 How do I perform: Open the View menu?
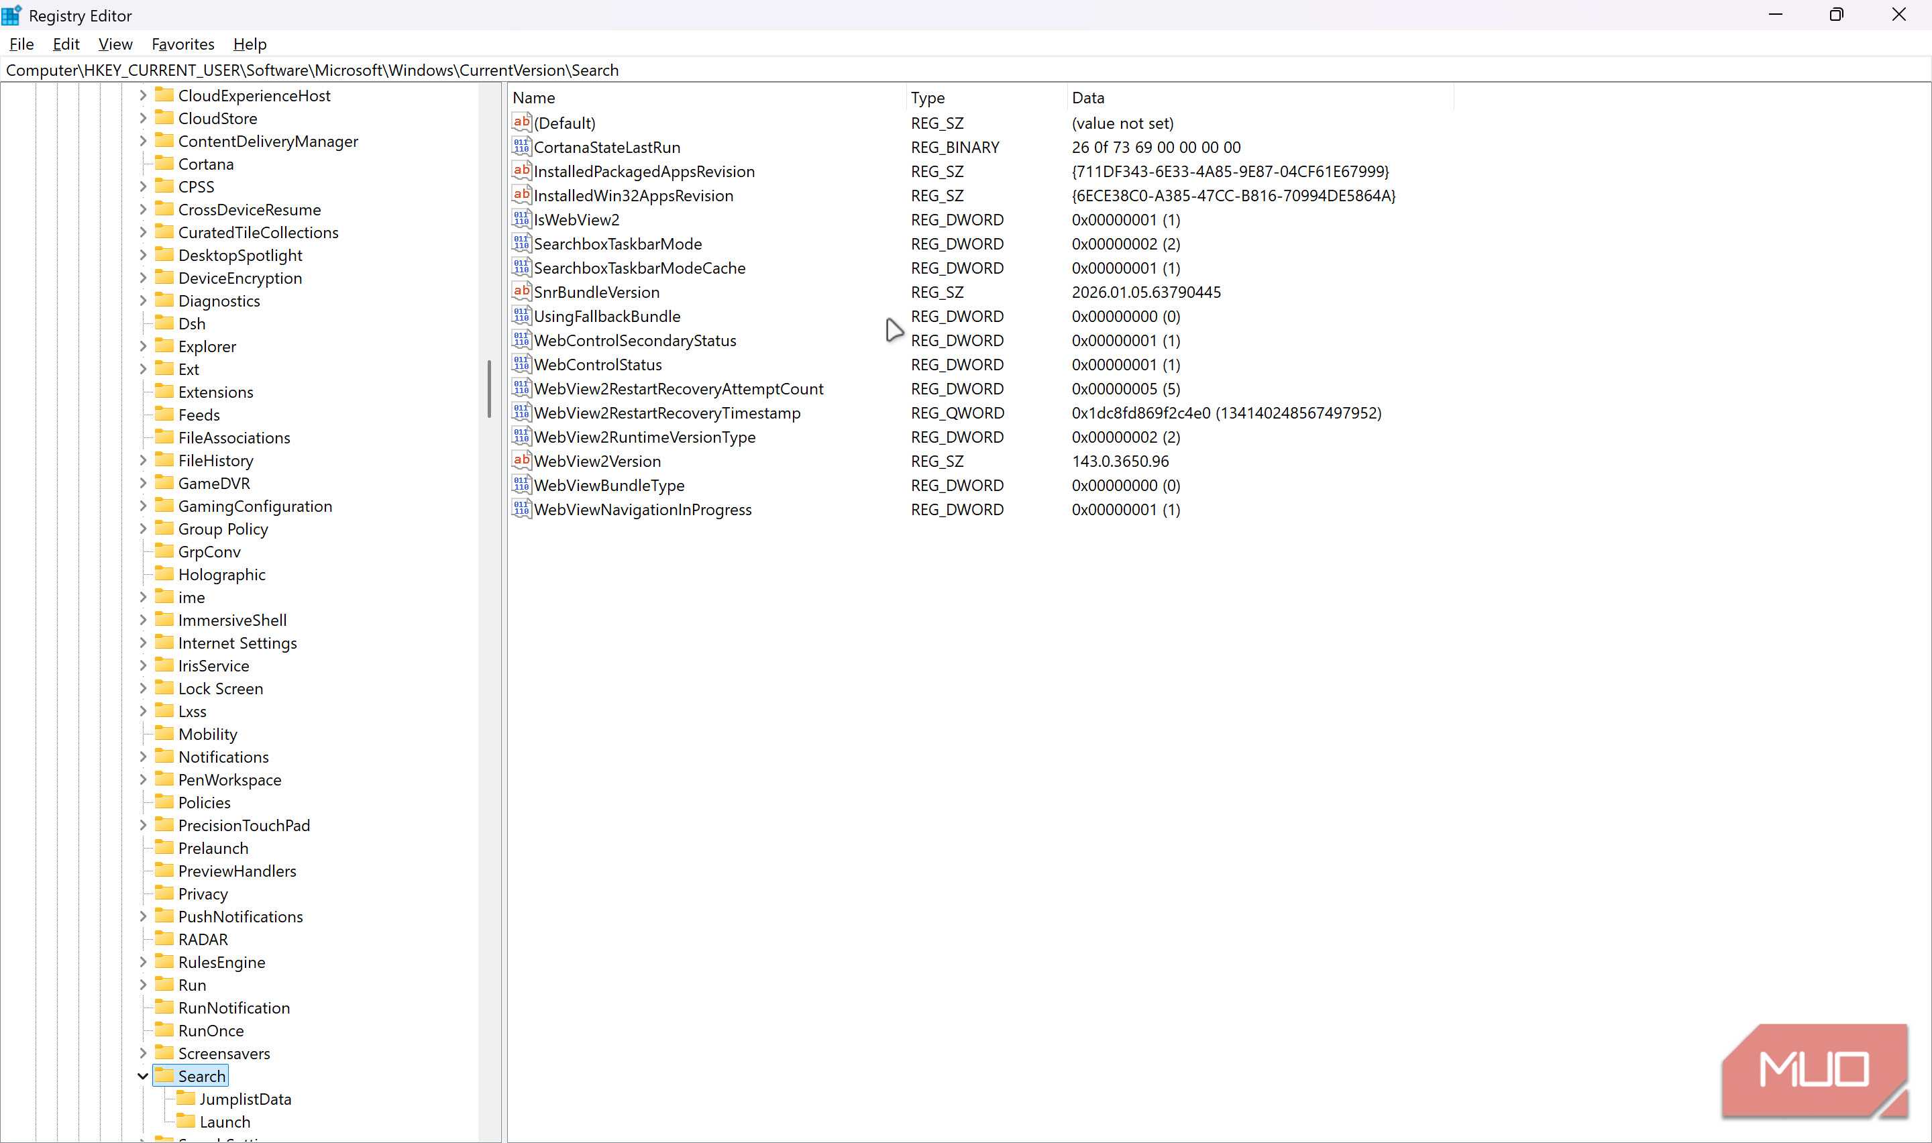115,44
